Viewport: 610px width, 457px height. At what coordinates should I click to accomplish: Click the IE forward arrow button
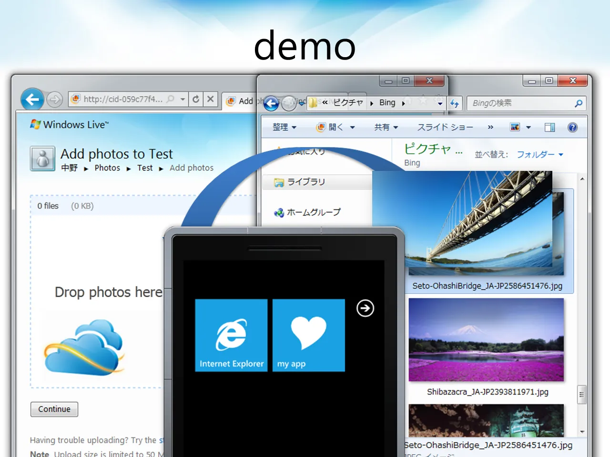(x=55, y=99)
